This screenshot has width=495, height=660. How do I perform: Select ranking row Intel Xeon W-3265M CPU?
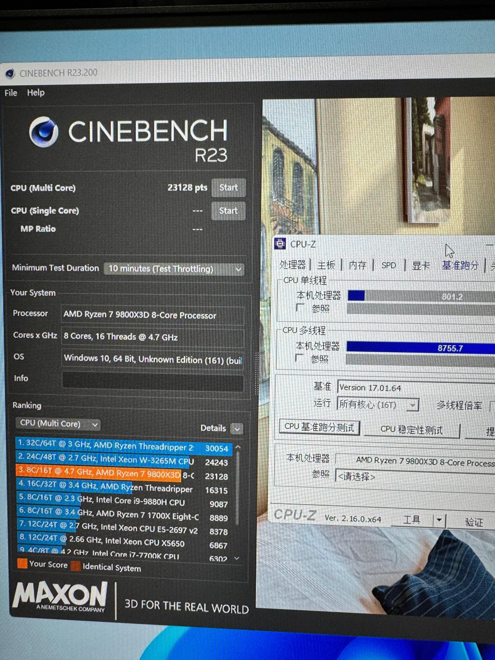[x=124, y=460]
